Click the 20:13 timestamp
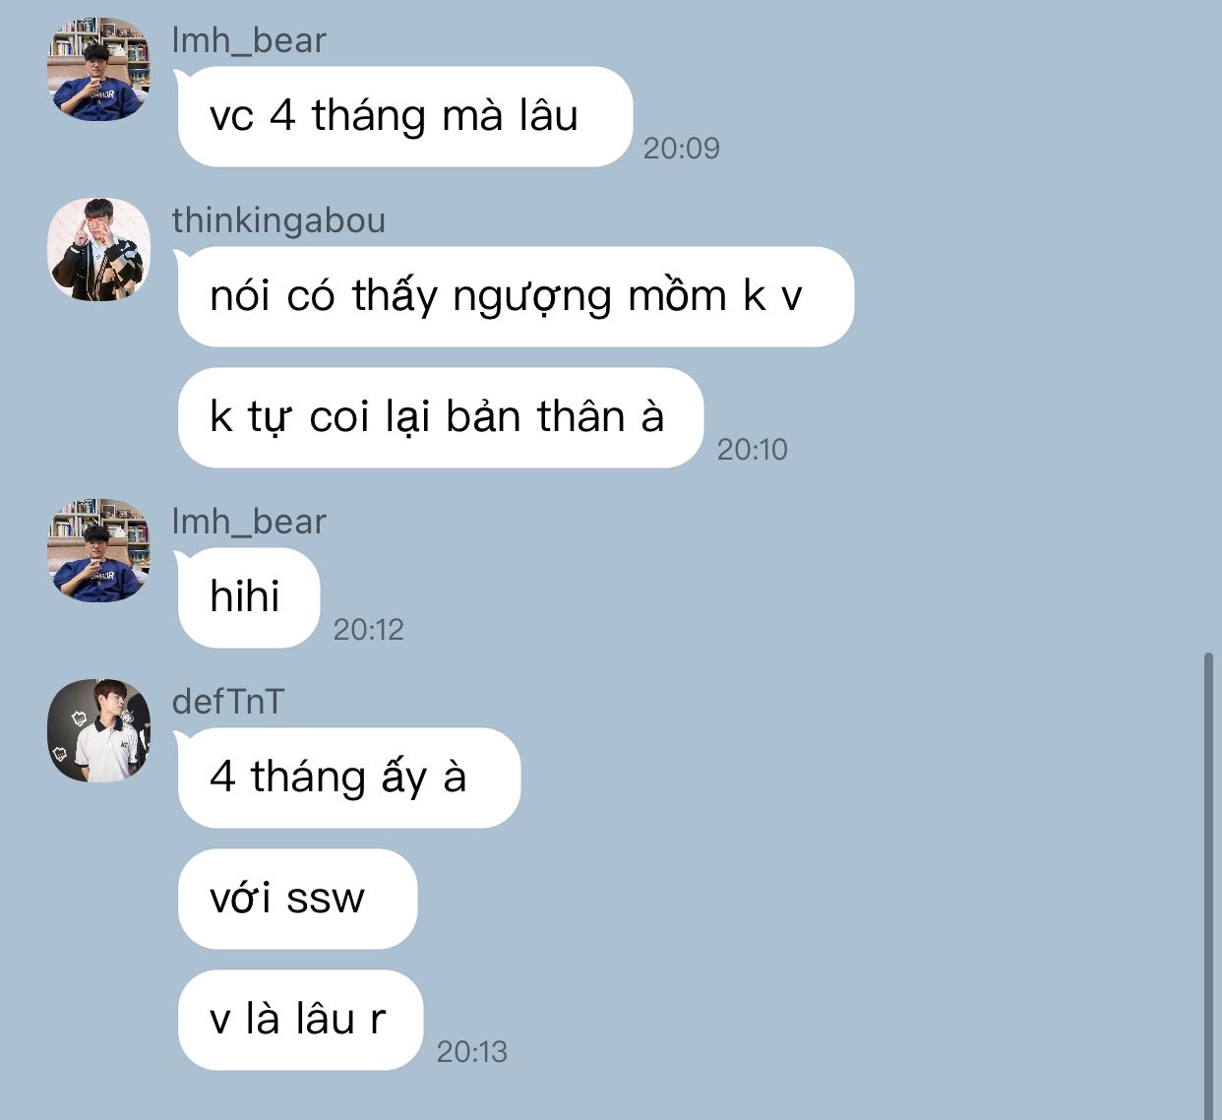Viewport: 1222px width, 1120px height. pyautogui.click(x=472, y=1052)
